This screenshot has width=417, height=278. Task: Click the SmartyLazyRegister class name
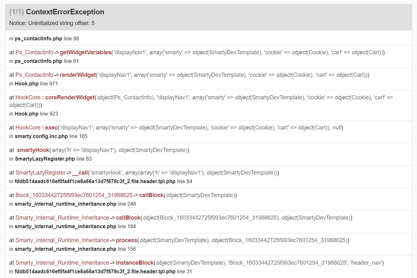click(x=40, y=173)
